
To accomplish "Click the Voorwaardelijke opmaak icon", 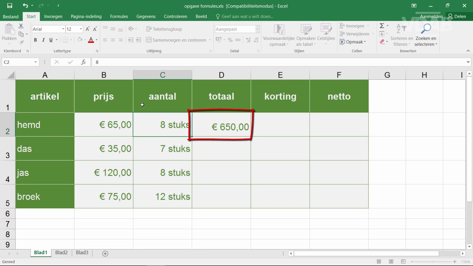I will coord(279,29).
